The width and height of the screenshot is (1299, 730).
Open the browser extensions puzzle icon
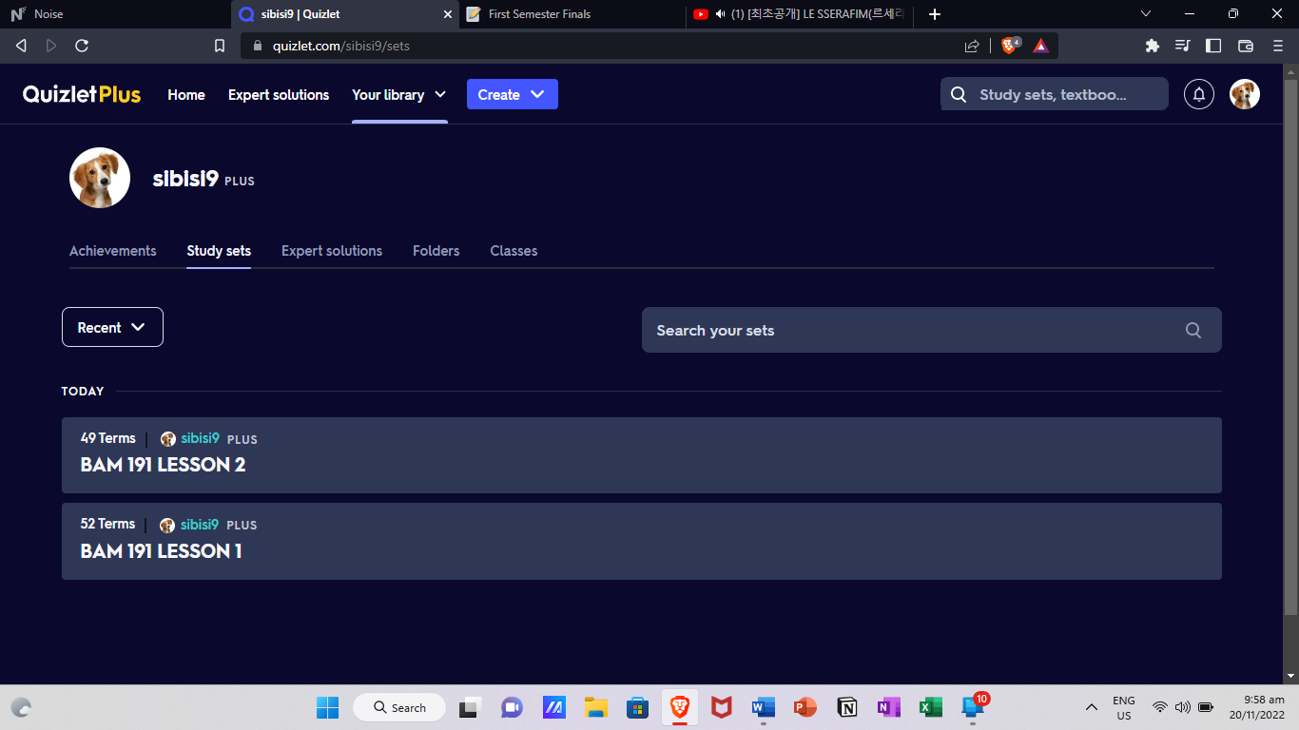pos(1153,46)
